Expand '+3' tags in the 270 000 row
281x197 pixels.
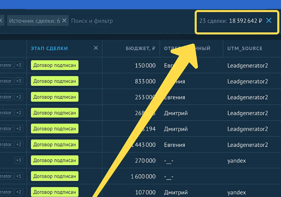pos(19,160)
